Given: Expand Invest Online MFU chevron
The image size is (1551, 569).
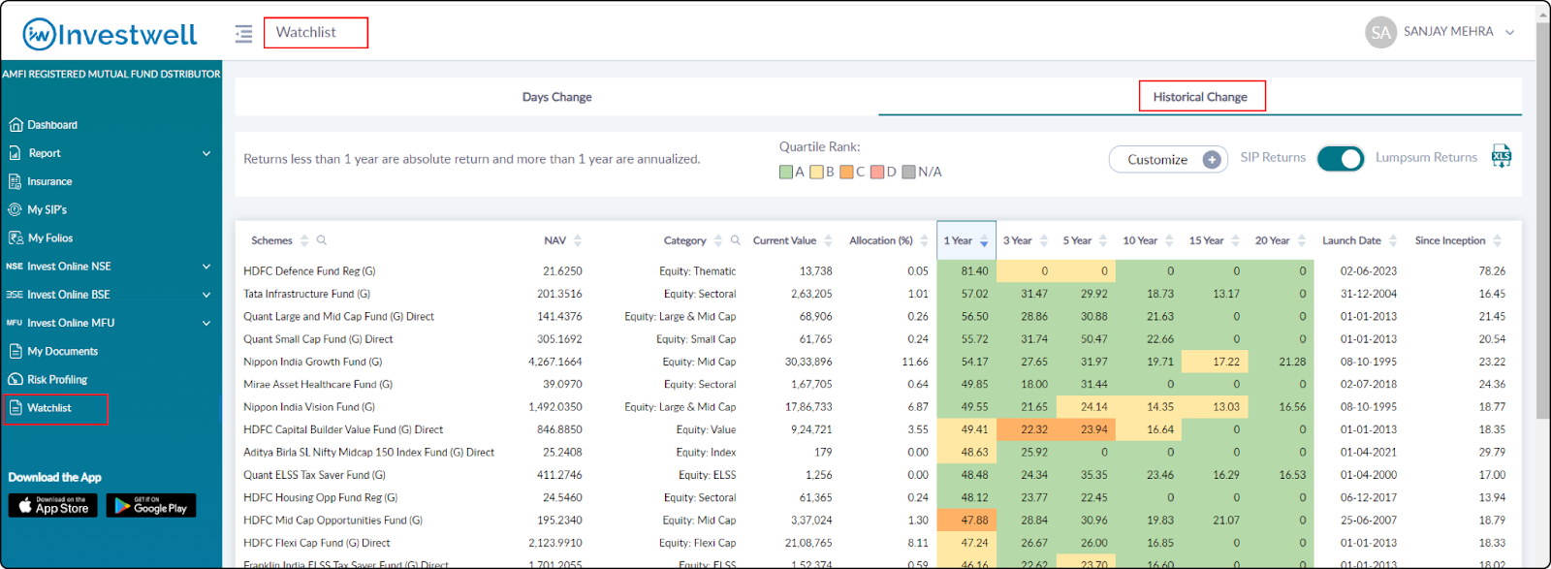Looking at the screenshot, I should click(206, 323).
